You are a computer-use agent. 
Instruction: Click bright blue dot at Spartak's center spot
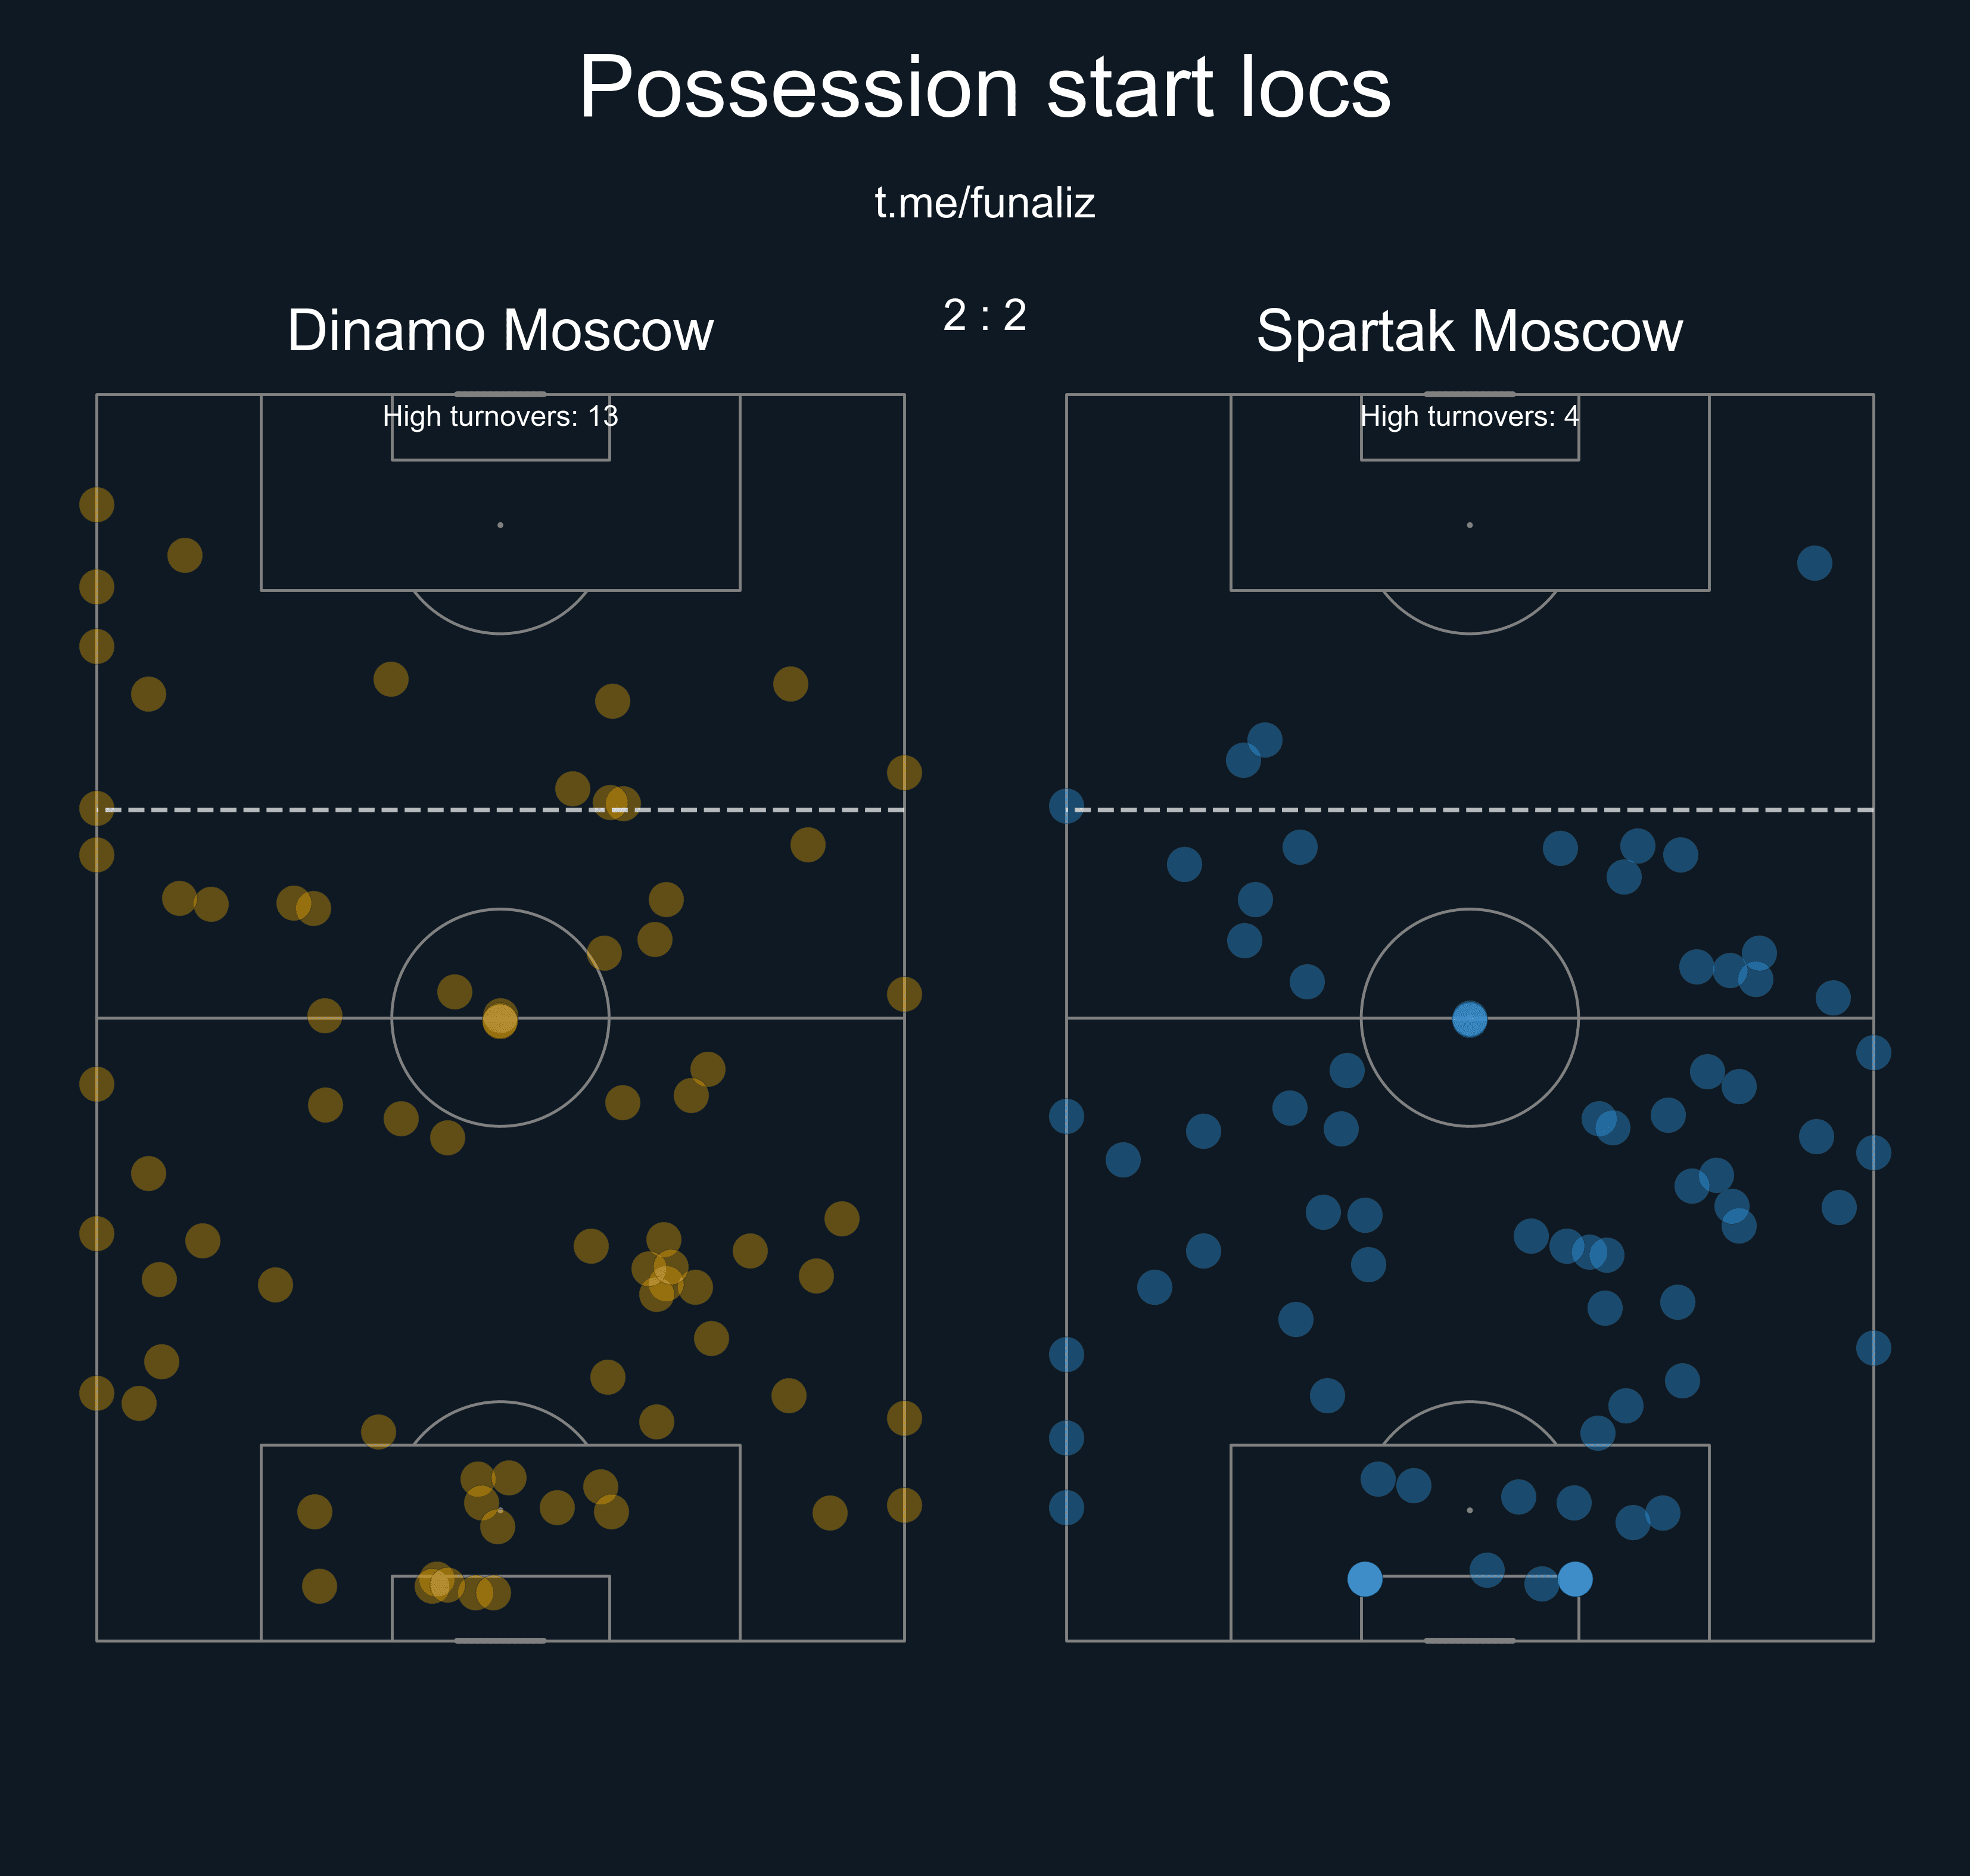[1469, 1019]
